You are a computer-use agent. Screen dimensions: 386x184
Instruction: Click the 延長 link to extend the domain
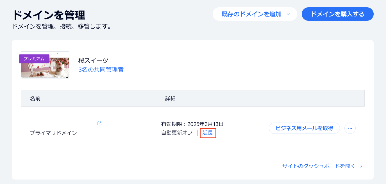[208, 133]
